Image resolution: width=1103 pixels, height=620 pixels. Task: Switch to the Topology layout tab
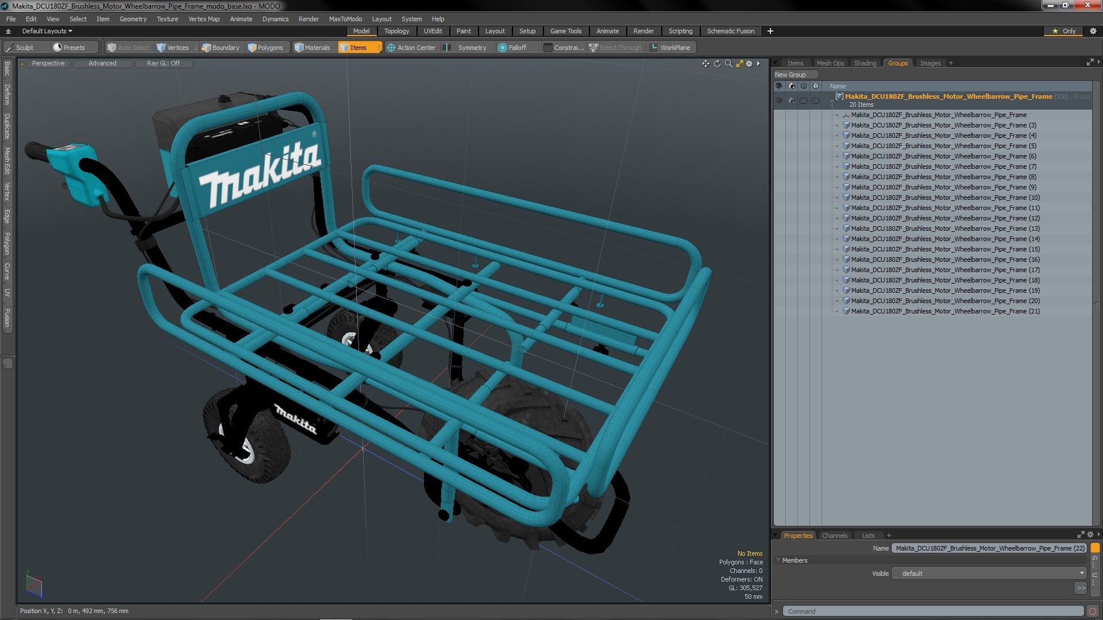(396, 31)
